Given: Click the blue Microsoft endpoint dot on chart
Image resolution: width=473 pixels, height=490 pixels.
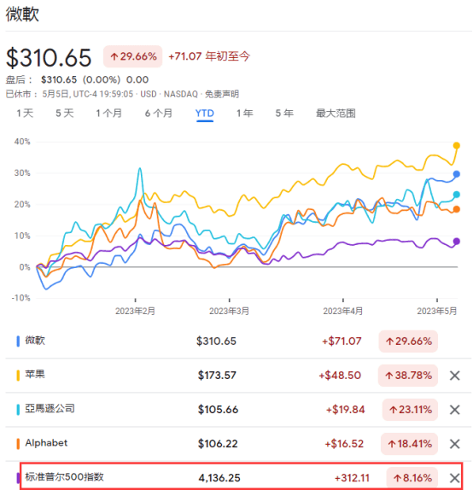Looking at the screenshot, I should (457, 174).
